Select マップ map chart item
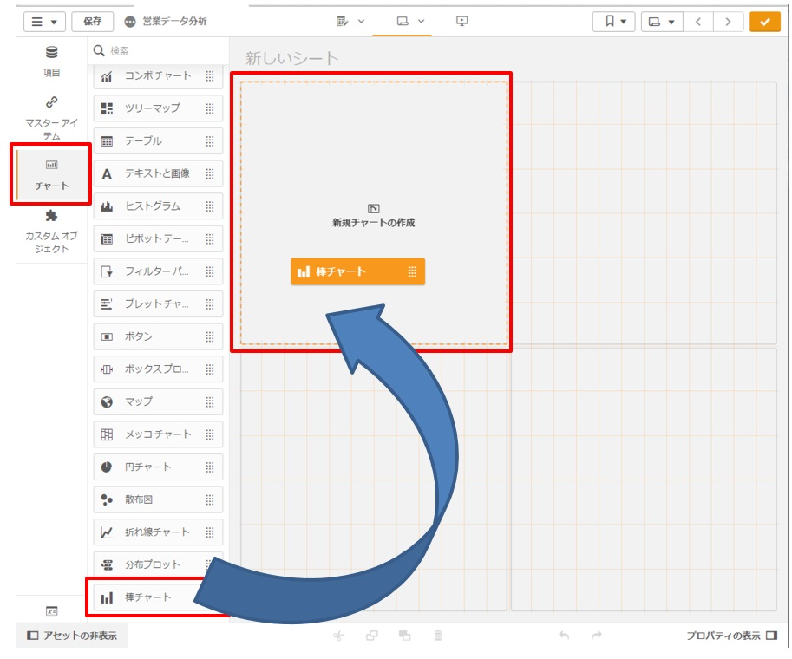The image size is (792, 659). tap(158, 401)
